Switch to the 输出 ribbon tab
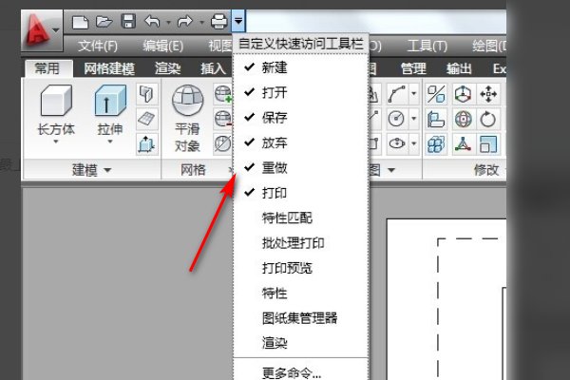This screenshot has height=380, width=570. (459, 68)
